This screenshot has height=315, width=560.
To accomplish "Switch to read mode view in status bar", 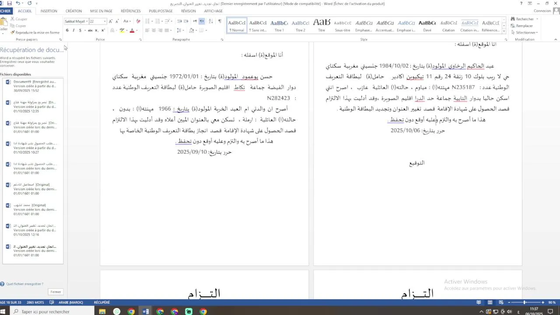I will (x=479, y=302).
